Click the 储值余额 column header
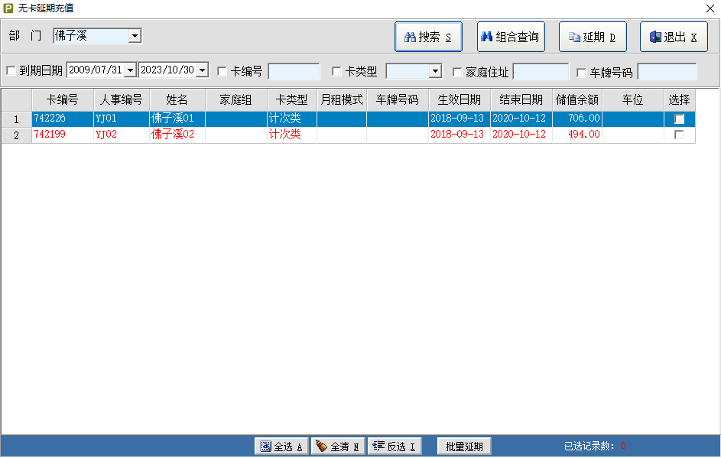 click(576, 99)
